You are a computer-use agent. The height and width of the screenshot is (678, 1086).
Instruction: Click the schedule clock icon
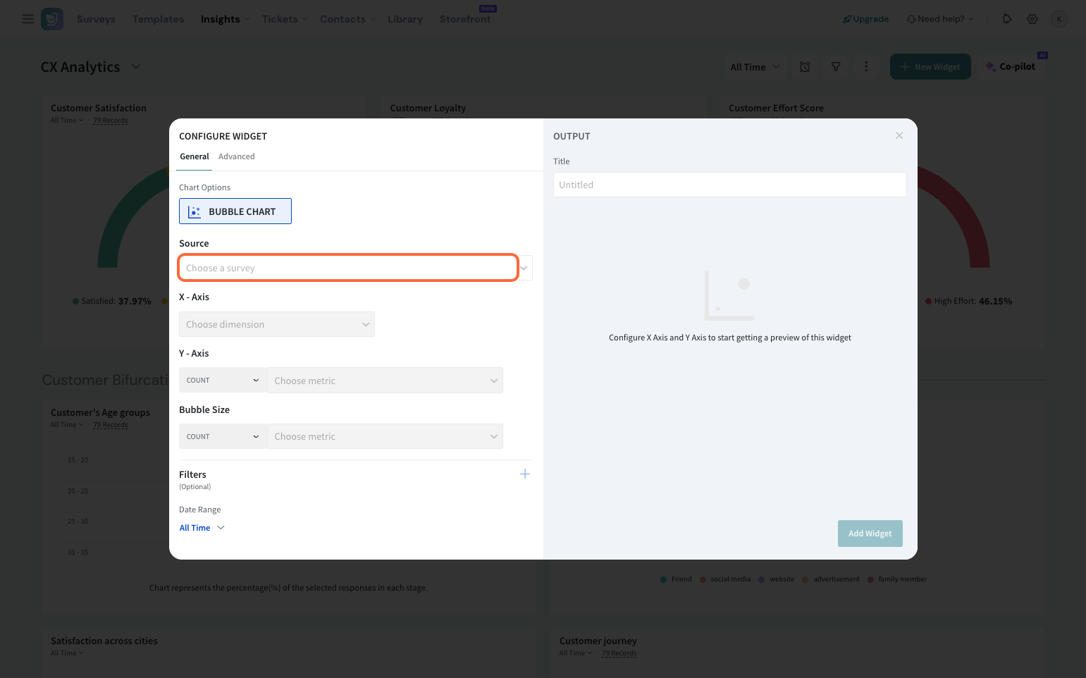pyautogui.click(x=804, y=67)
